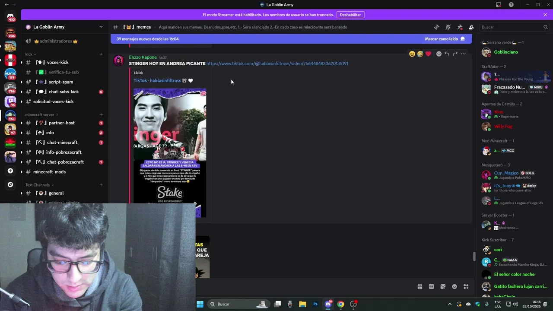Open add reaction picker on message
Image resolution: width=553 pixels, height=311 pixels.
coord(439,54)
